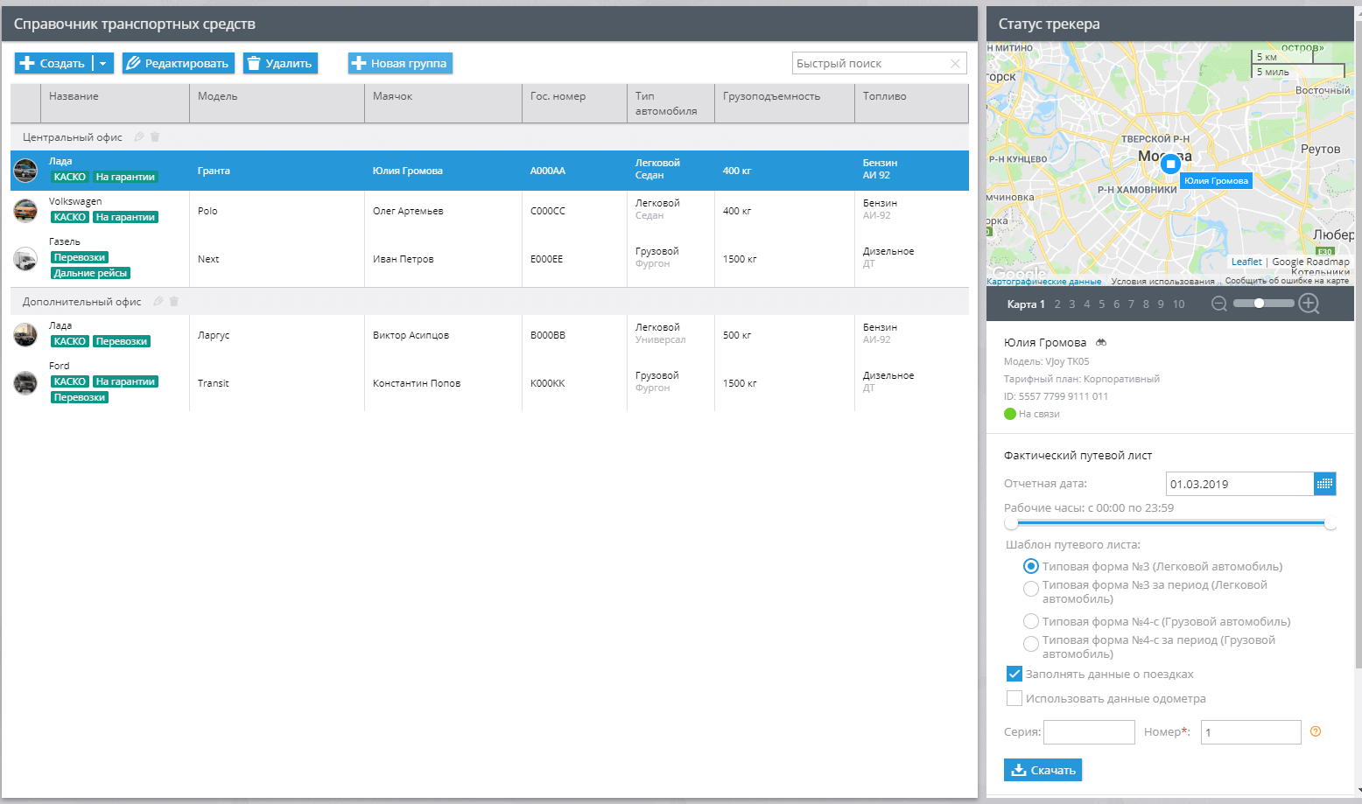Click the Тип автомобиля column header

coord(670,103)
